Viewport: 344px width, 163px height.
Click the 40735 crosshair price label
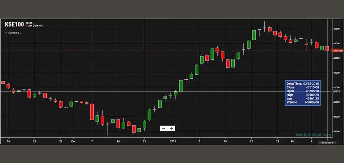[336, 91]
